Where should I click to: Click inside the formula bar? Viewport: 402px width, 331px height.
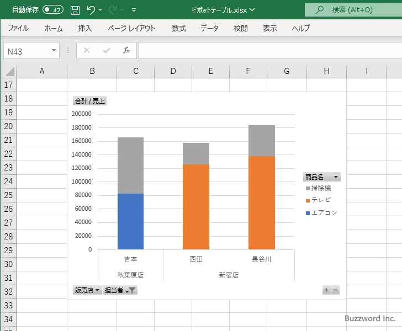point(270,51)
